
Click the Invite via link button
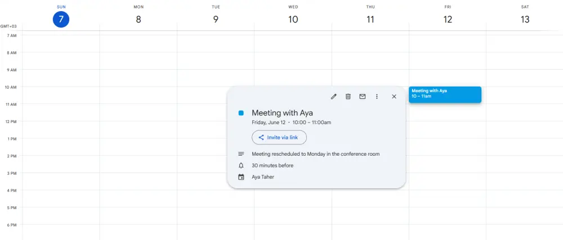(x=279, y=138)
